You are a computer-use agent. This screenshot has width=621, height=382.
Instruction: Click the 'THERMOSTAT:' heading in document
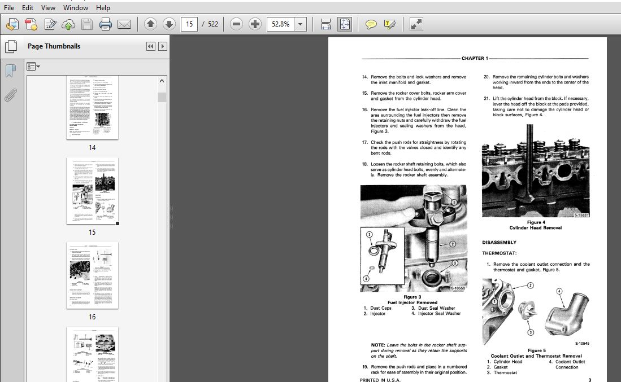pyautogui.click(x=499, y=253)
